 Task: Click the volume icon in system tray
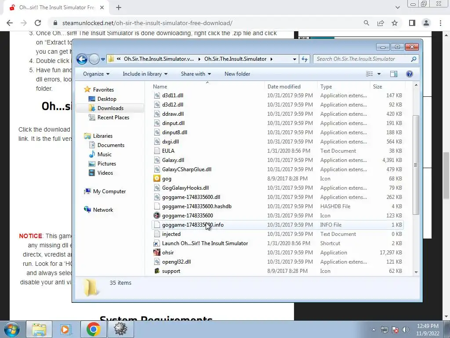(405, 330)
